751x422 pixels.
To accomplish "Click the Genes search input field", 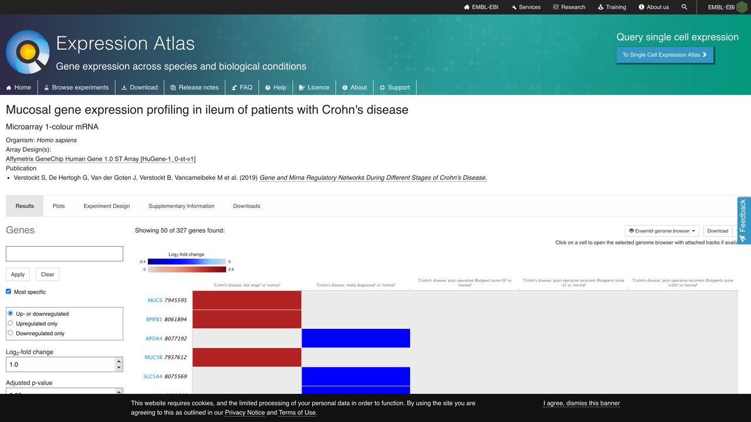I will click(x=65, y=254).
